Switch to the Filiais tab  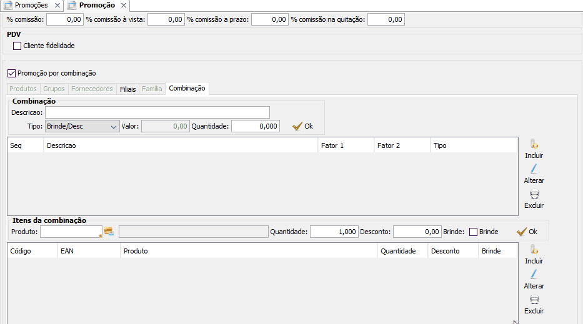coord(127,89)
